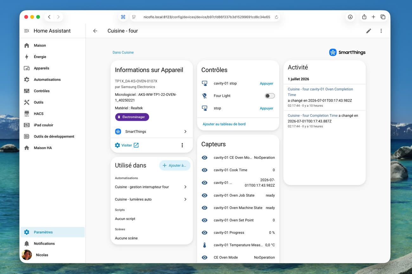Click the pencil edit icon for Cuisine - four

pyautogui.click(x=369, y=31)
